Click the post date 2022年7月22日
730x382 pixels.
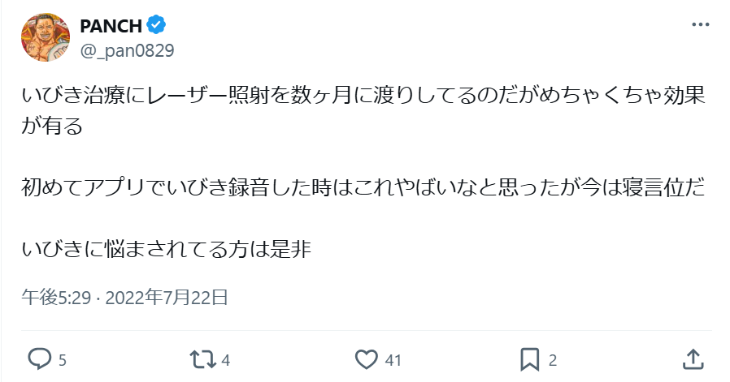pyautogui.click(x=167, y=298)
